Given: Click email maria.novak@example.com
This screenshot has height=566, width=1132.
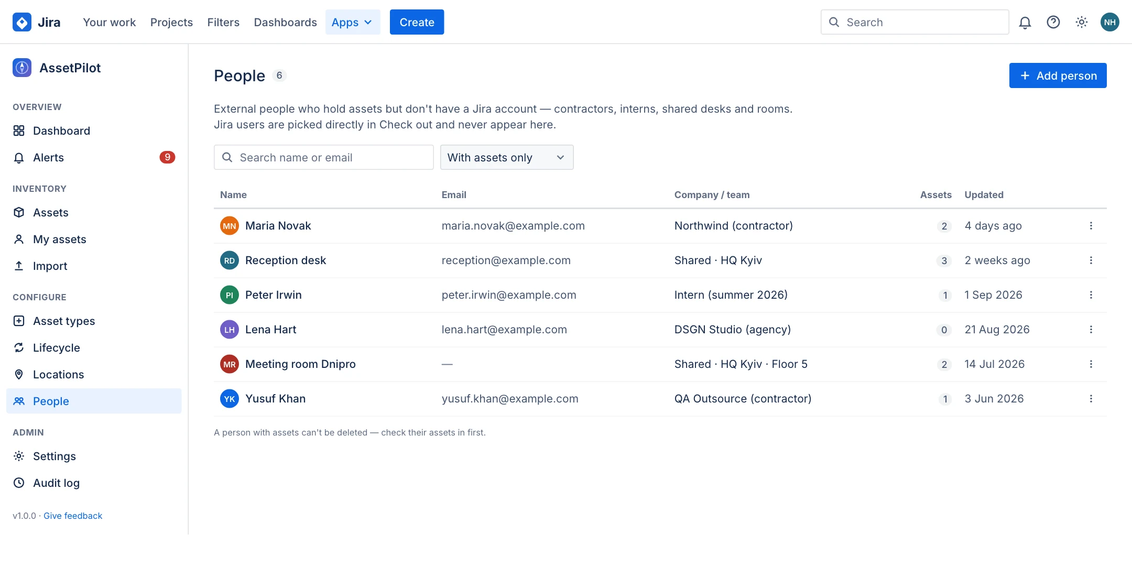Looking at the screenshot, I should (513, 226).
